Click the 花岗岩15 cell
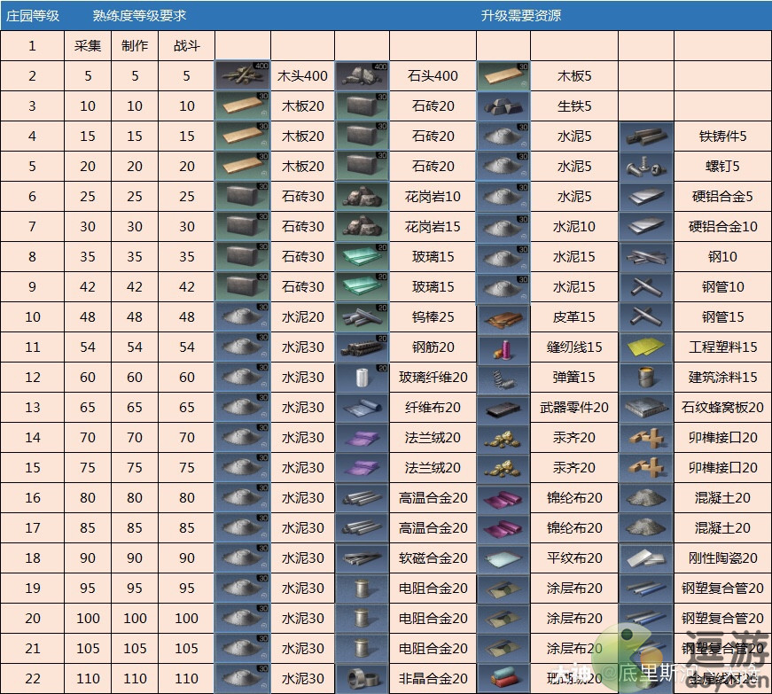Viewport: 772px width, 694px height. point(433,226)
